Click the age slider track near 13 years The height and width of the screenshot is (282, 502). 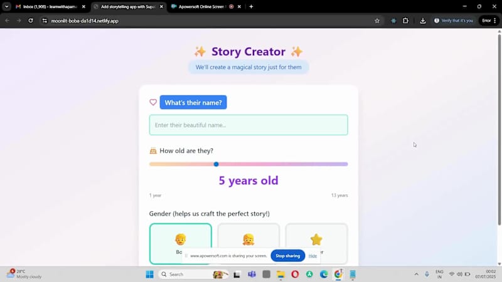click(346, 164)
